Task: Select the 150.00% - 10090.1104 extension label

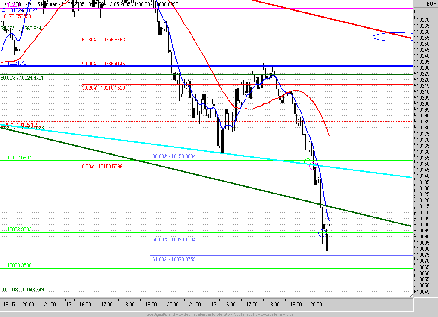Action: pyautogui.click(x=173, y=239)
